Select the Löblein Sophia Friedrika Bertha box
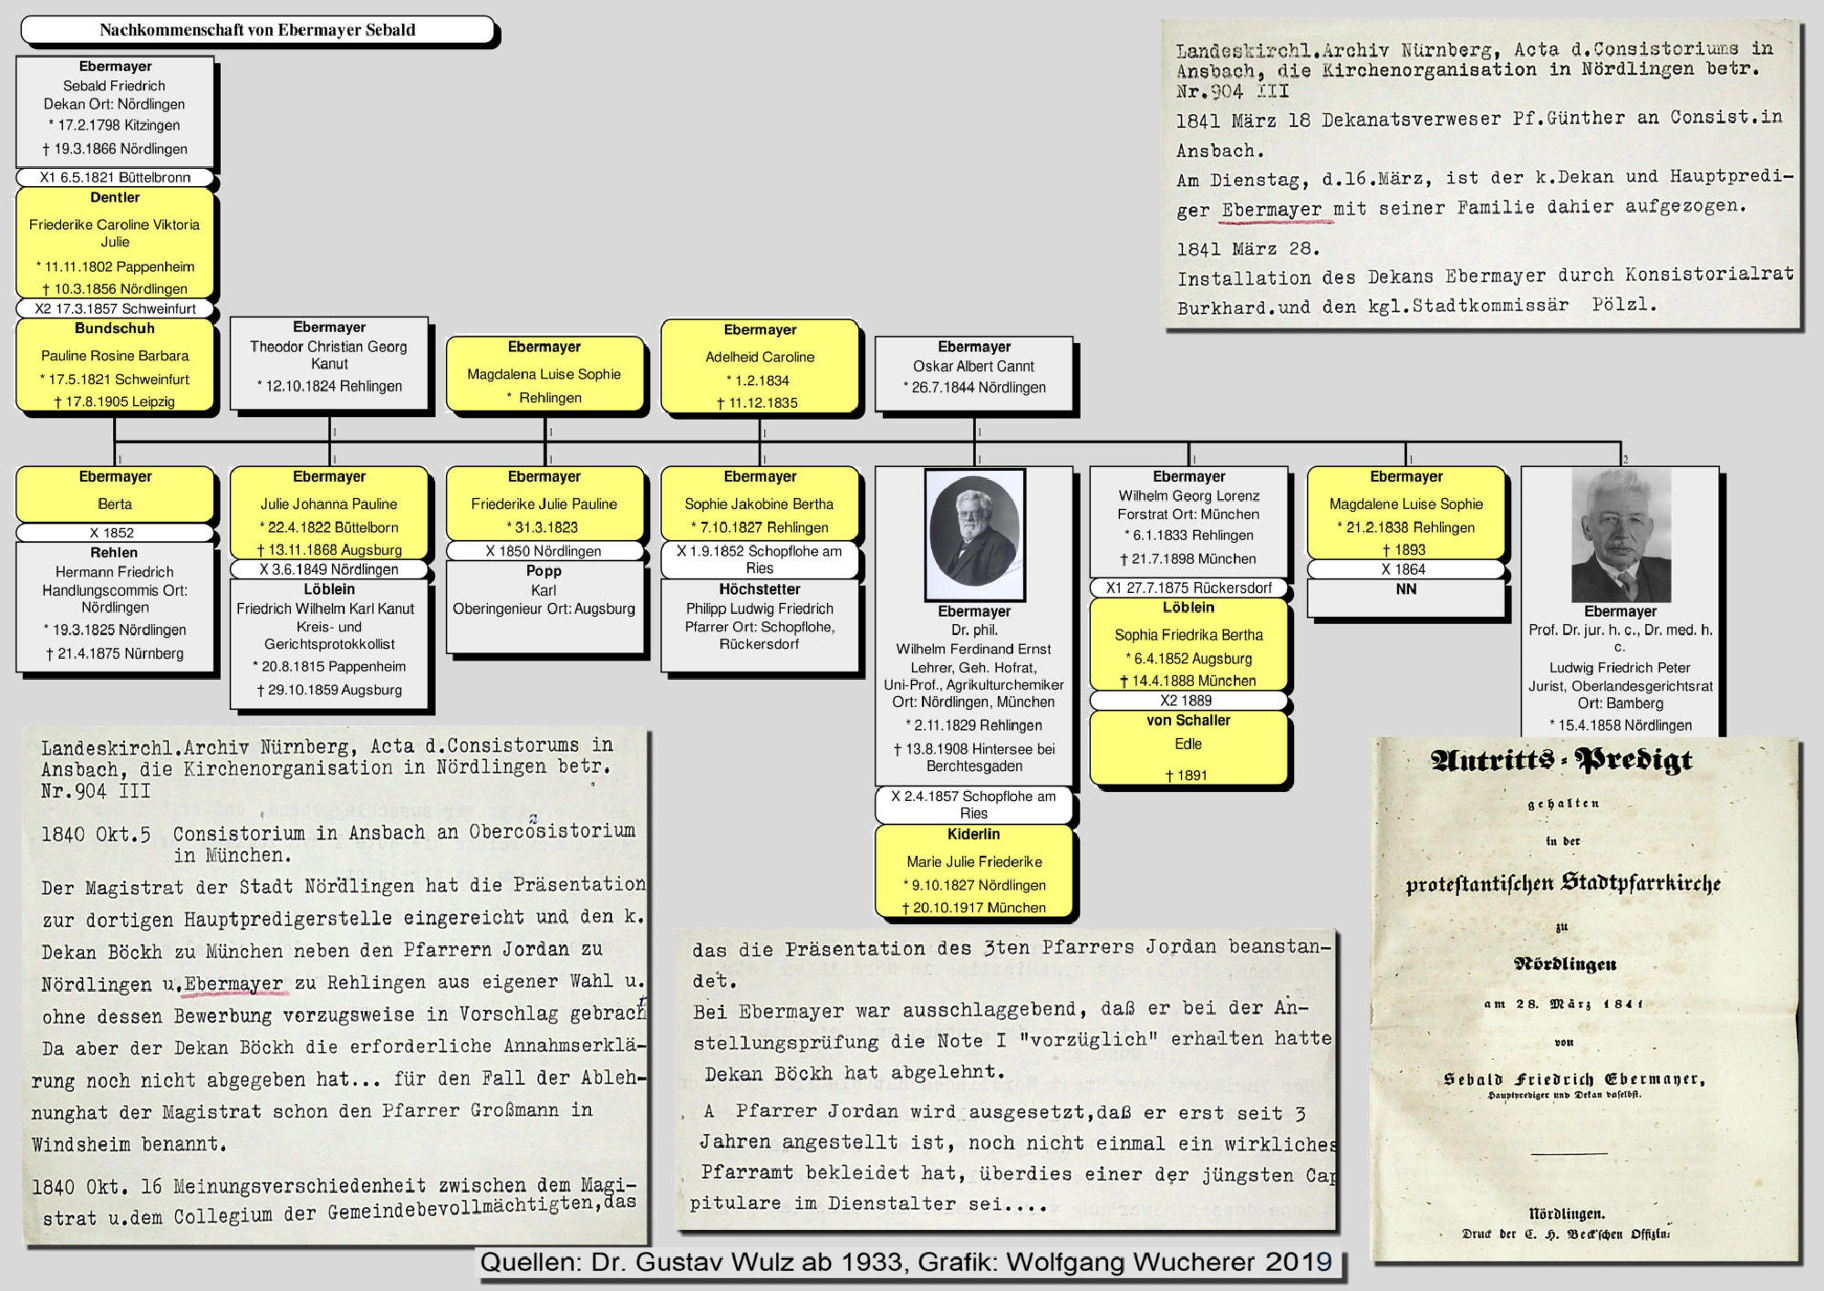Image resolution: width=1824 pixels, height=1291 pixels. (x=1188, y=644)
